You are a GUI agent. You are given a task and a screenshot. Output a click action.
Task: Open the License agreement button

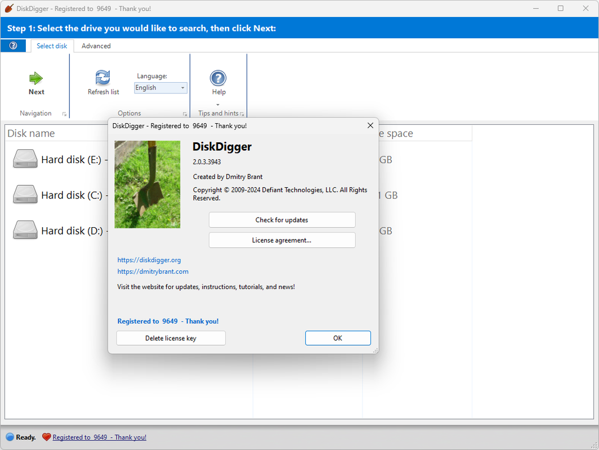(282, 240)
